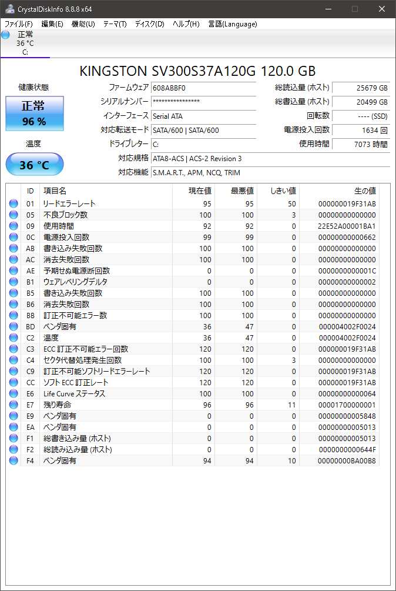Click status orb for C2 温度
The height and width of the screenshot is (591, 396).
pyautogui.click(x=14, y=338)
